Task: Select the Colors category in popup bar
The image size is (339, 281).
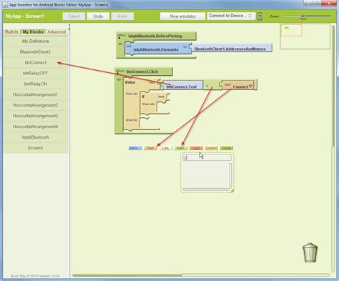Action: pos(227,148)
